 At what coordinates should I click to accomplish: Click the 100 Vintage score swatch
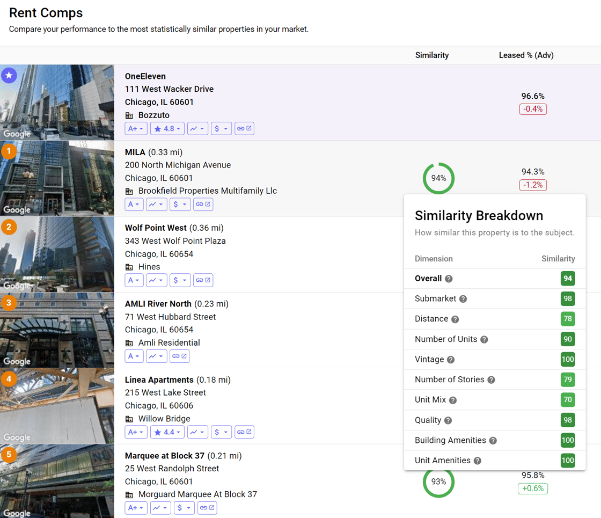click(x=568, y=359)
